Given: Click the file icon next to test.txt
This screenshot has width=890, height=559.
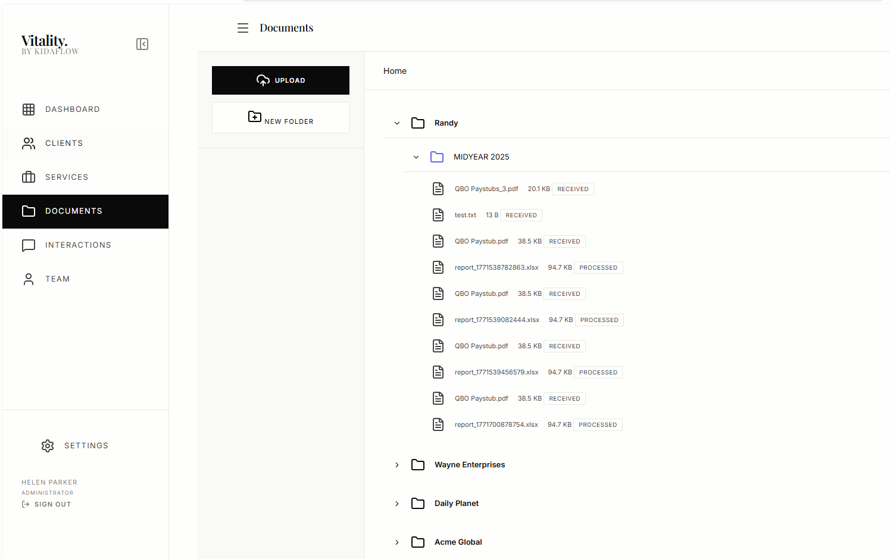Looking at the screenshot, I should [438, 215].
